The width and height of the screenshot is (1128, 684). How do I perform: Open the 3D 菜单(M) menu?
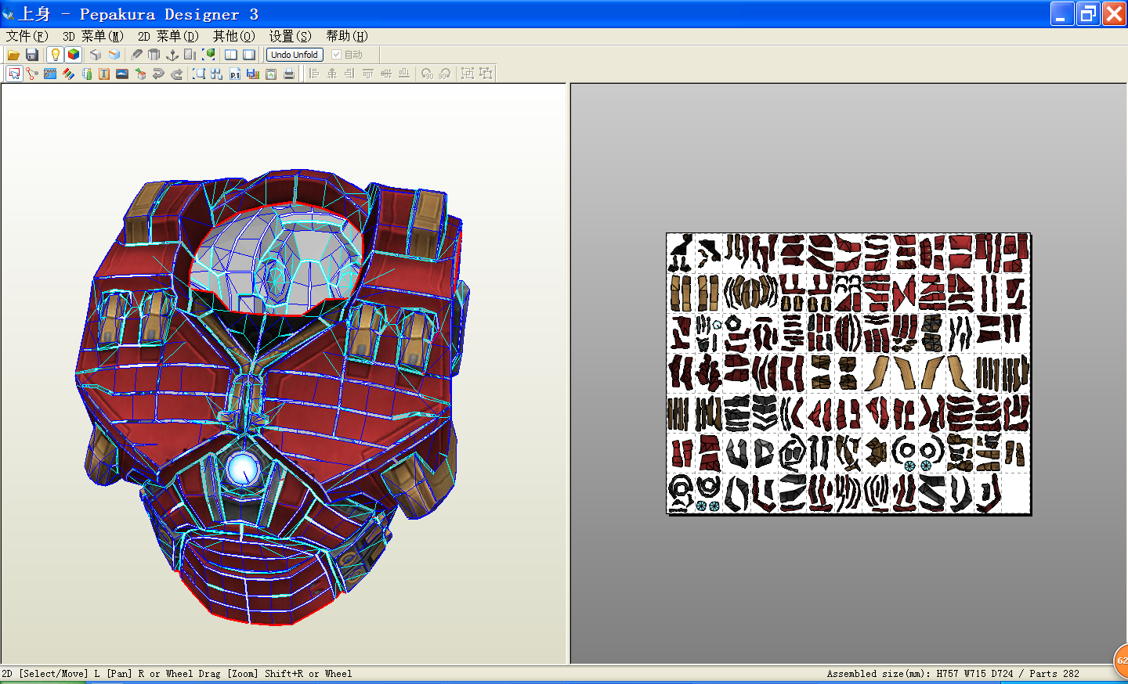[x=93, y=36]
